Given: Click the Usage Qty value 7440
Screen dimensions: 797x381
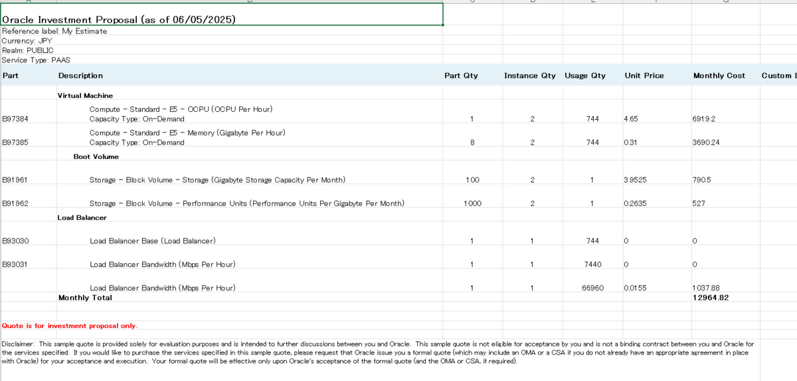Looking at the screenshot, I should point(592,264).
